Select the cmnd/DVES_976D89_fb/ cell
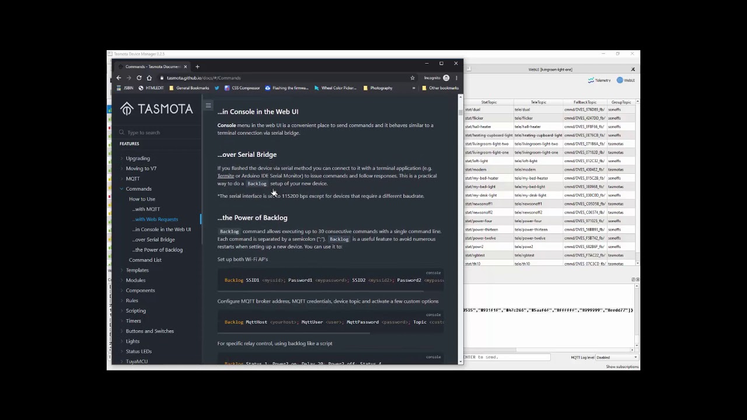The height and width of the screenshot is (420, 747). [x=584, y=110]
